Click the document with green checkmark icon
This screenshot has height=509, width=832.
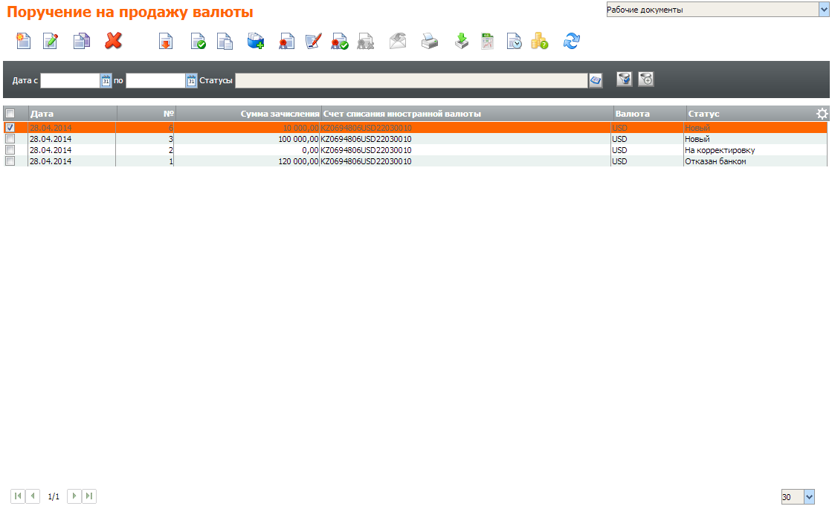(x=198, y=41)
